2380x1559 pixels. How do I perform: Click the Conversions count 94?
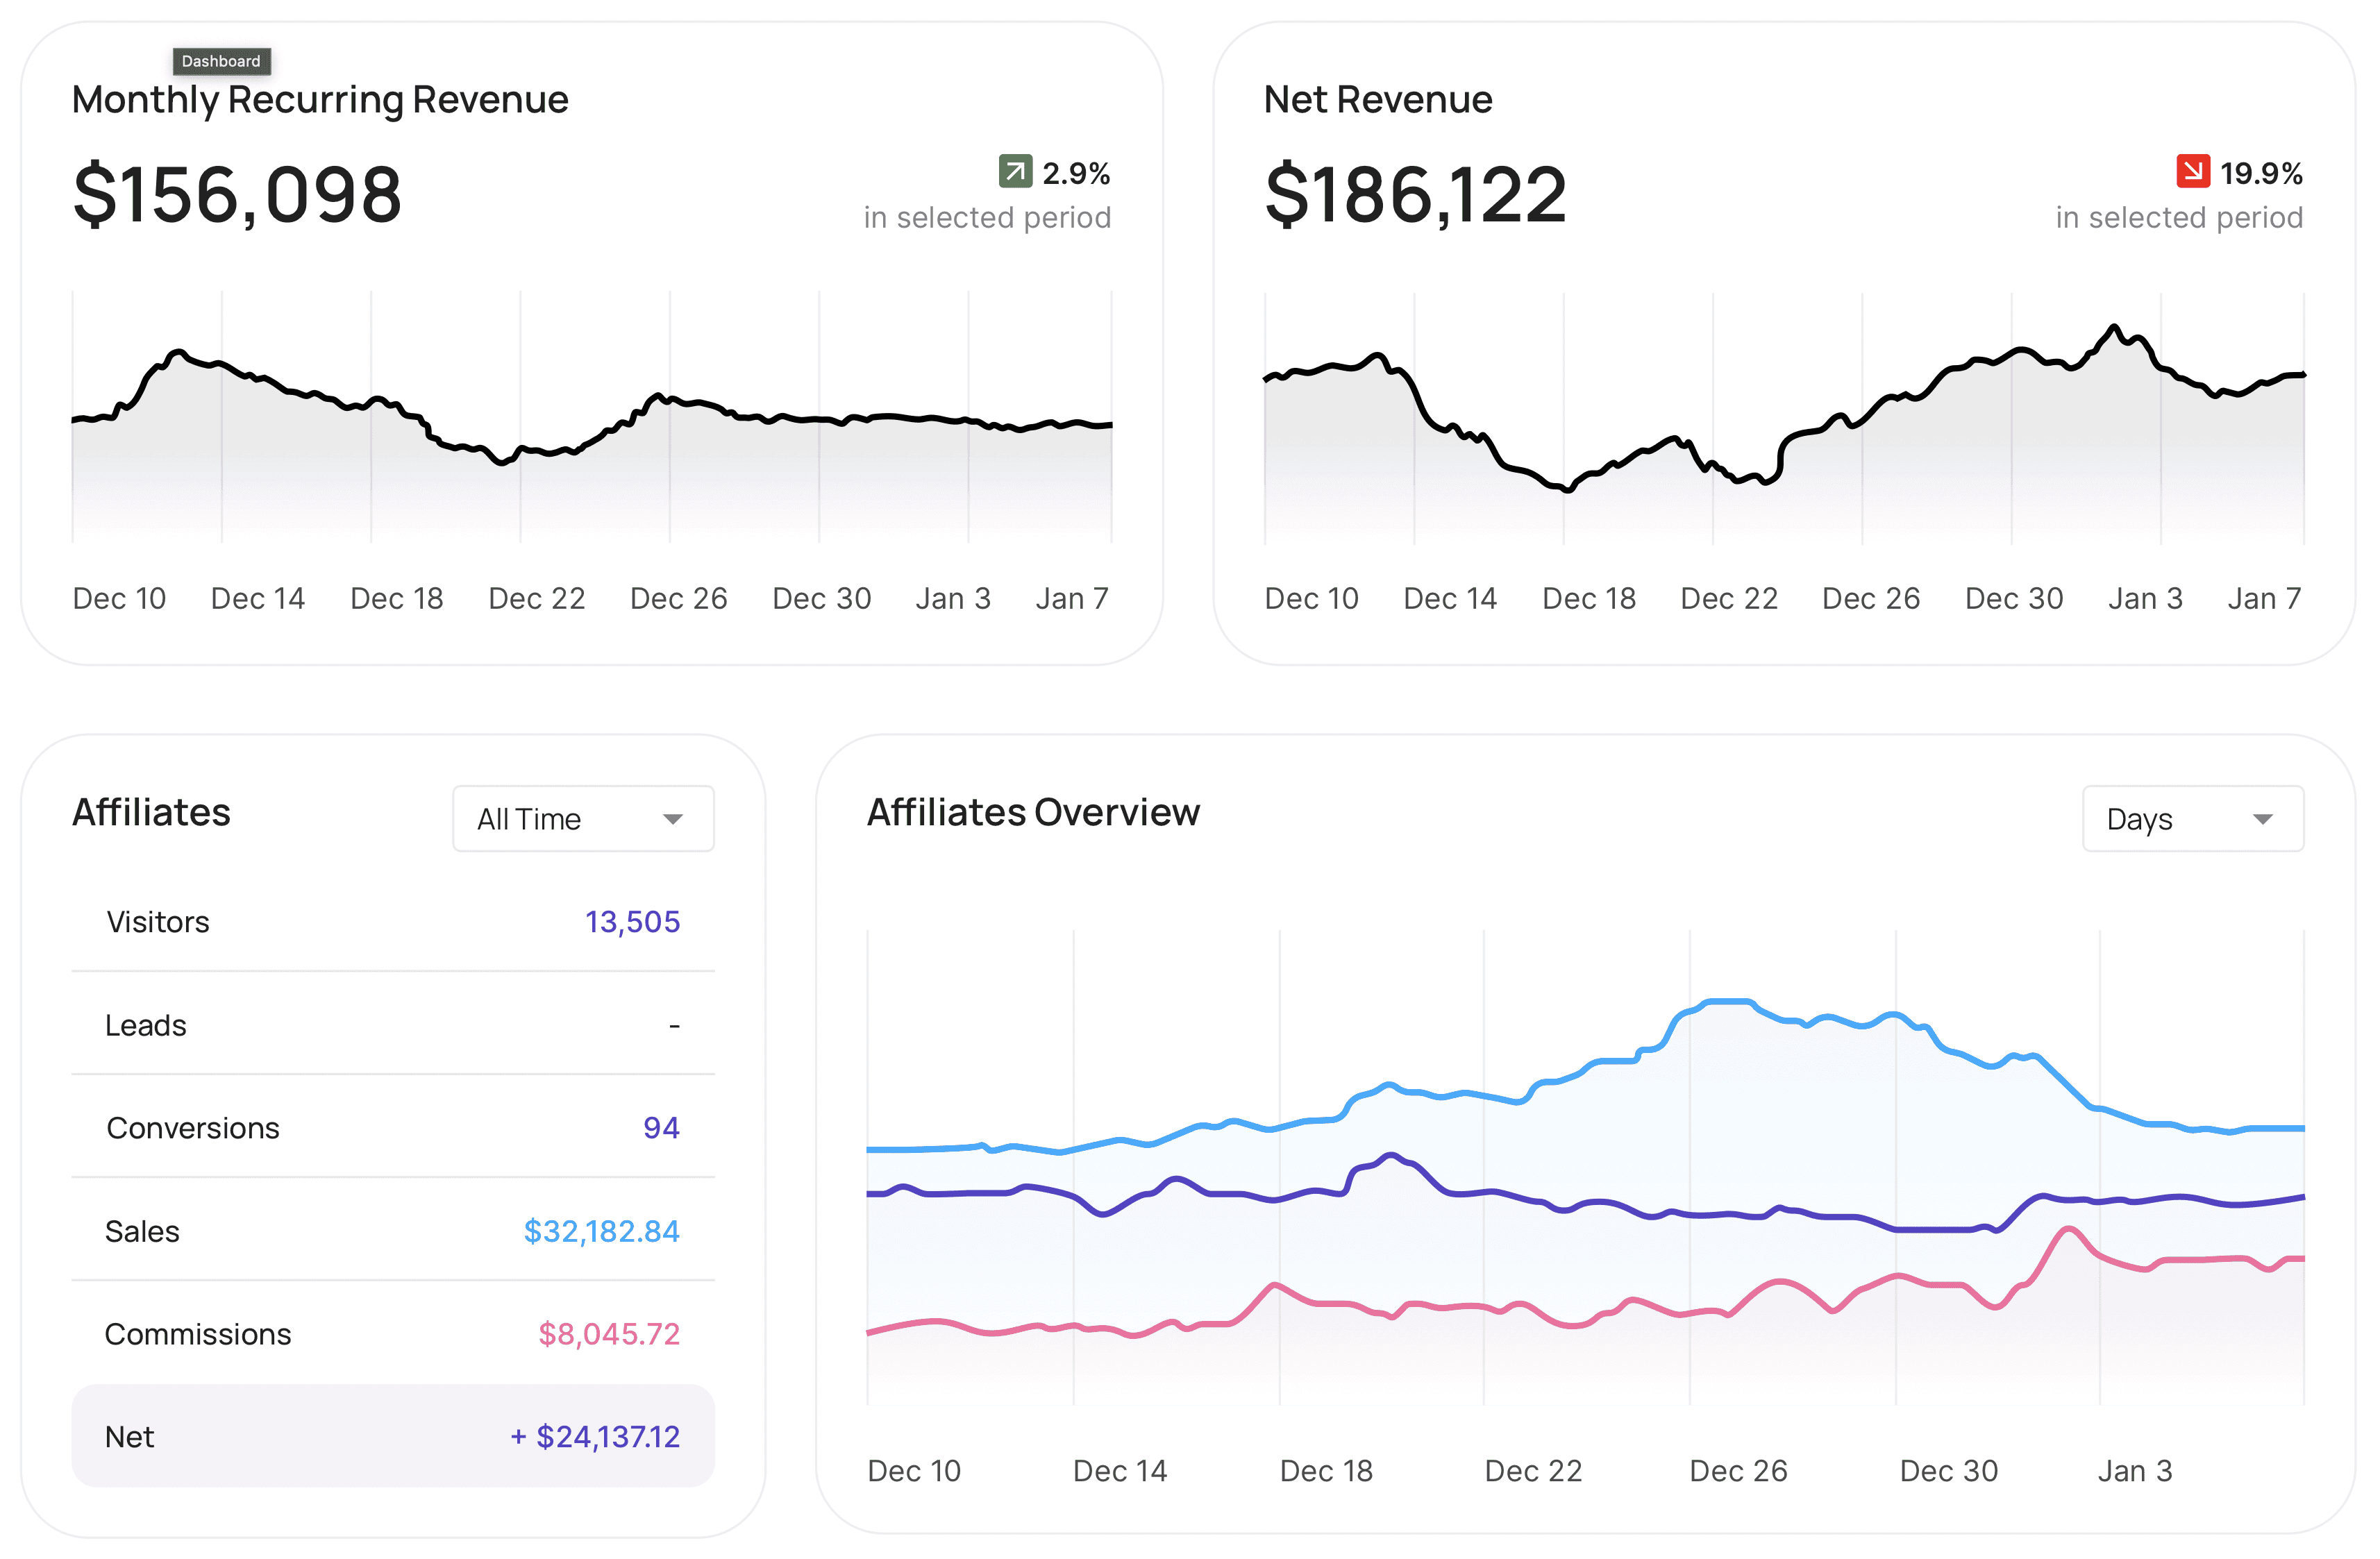661,1128
